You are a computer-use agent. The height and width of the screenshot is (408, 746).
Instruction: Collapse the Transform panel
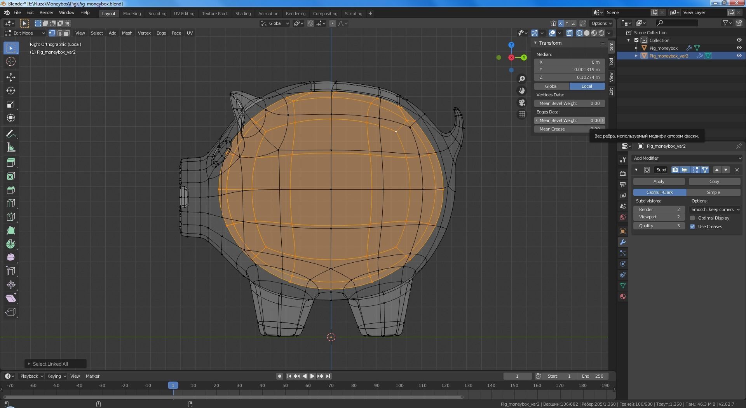pyautogui.click(x=536, y=43)
